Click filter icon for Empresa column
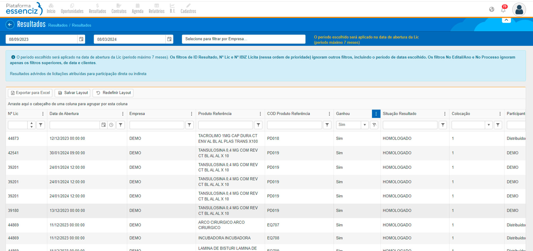 pyautogui.click(x=189, y=125)
